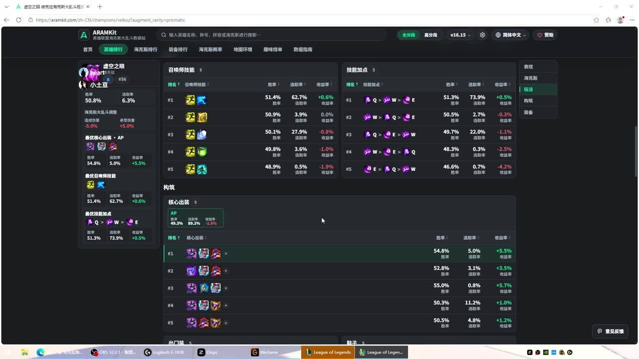Click the green second spell icon in summoner row #4
Viewport: 639px width, 359px height.
pos(202,152)
